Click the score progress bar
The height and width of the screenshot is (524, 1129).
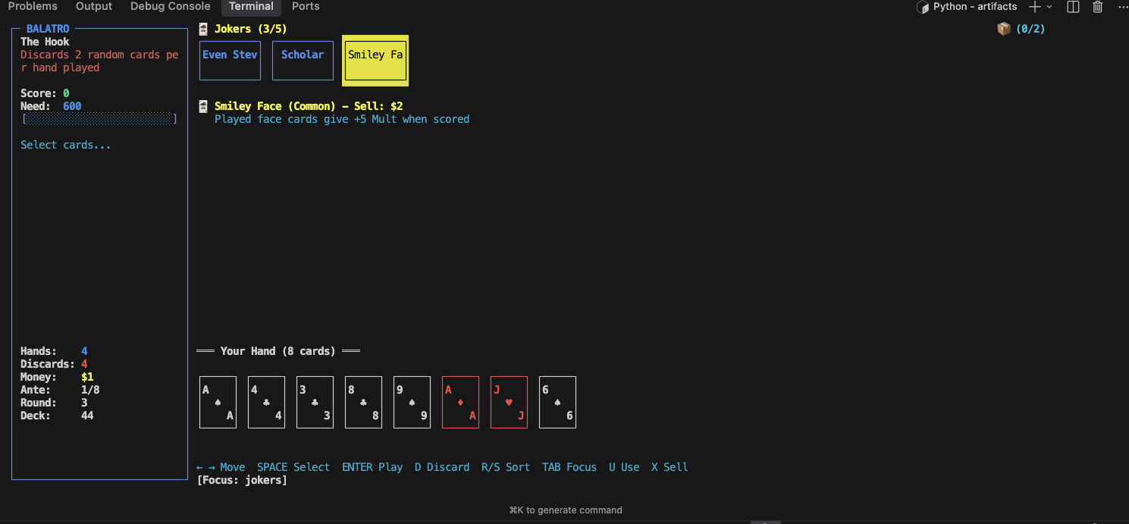pos(99,119)
